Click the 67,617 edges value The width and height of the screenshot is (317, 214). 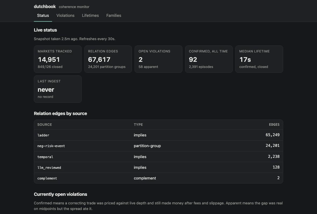(99, 60)
